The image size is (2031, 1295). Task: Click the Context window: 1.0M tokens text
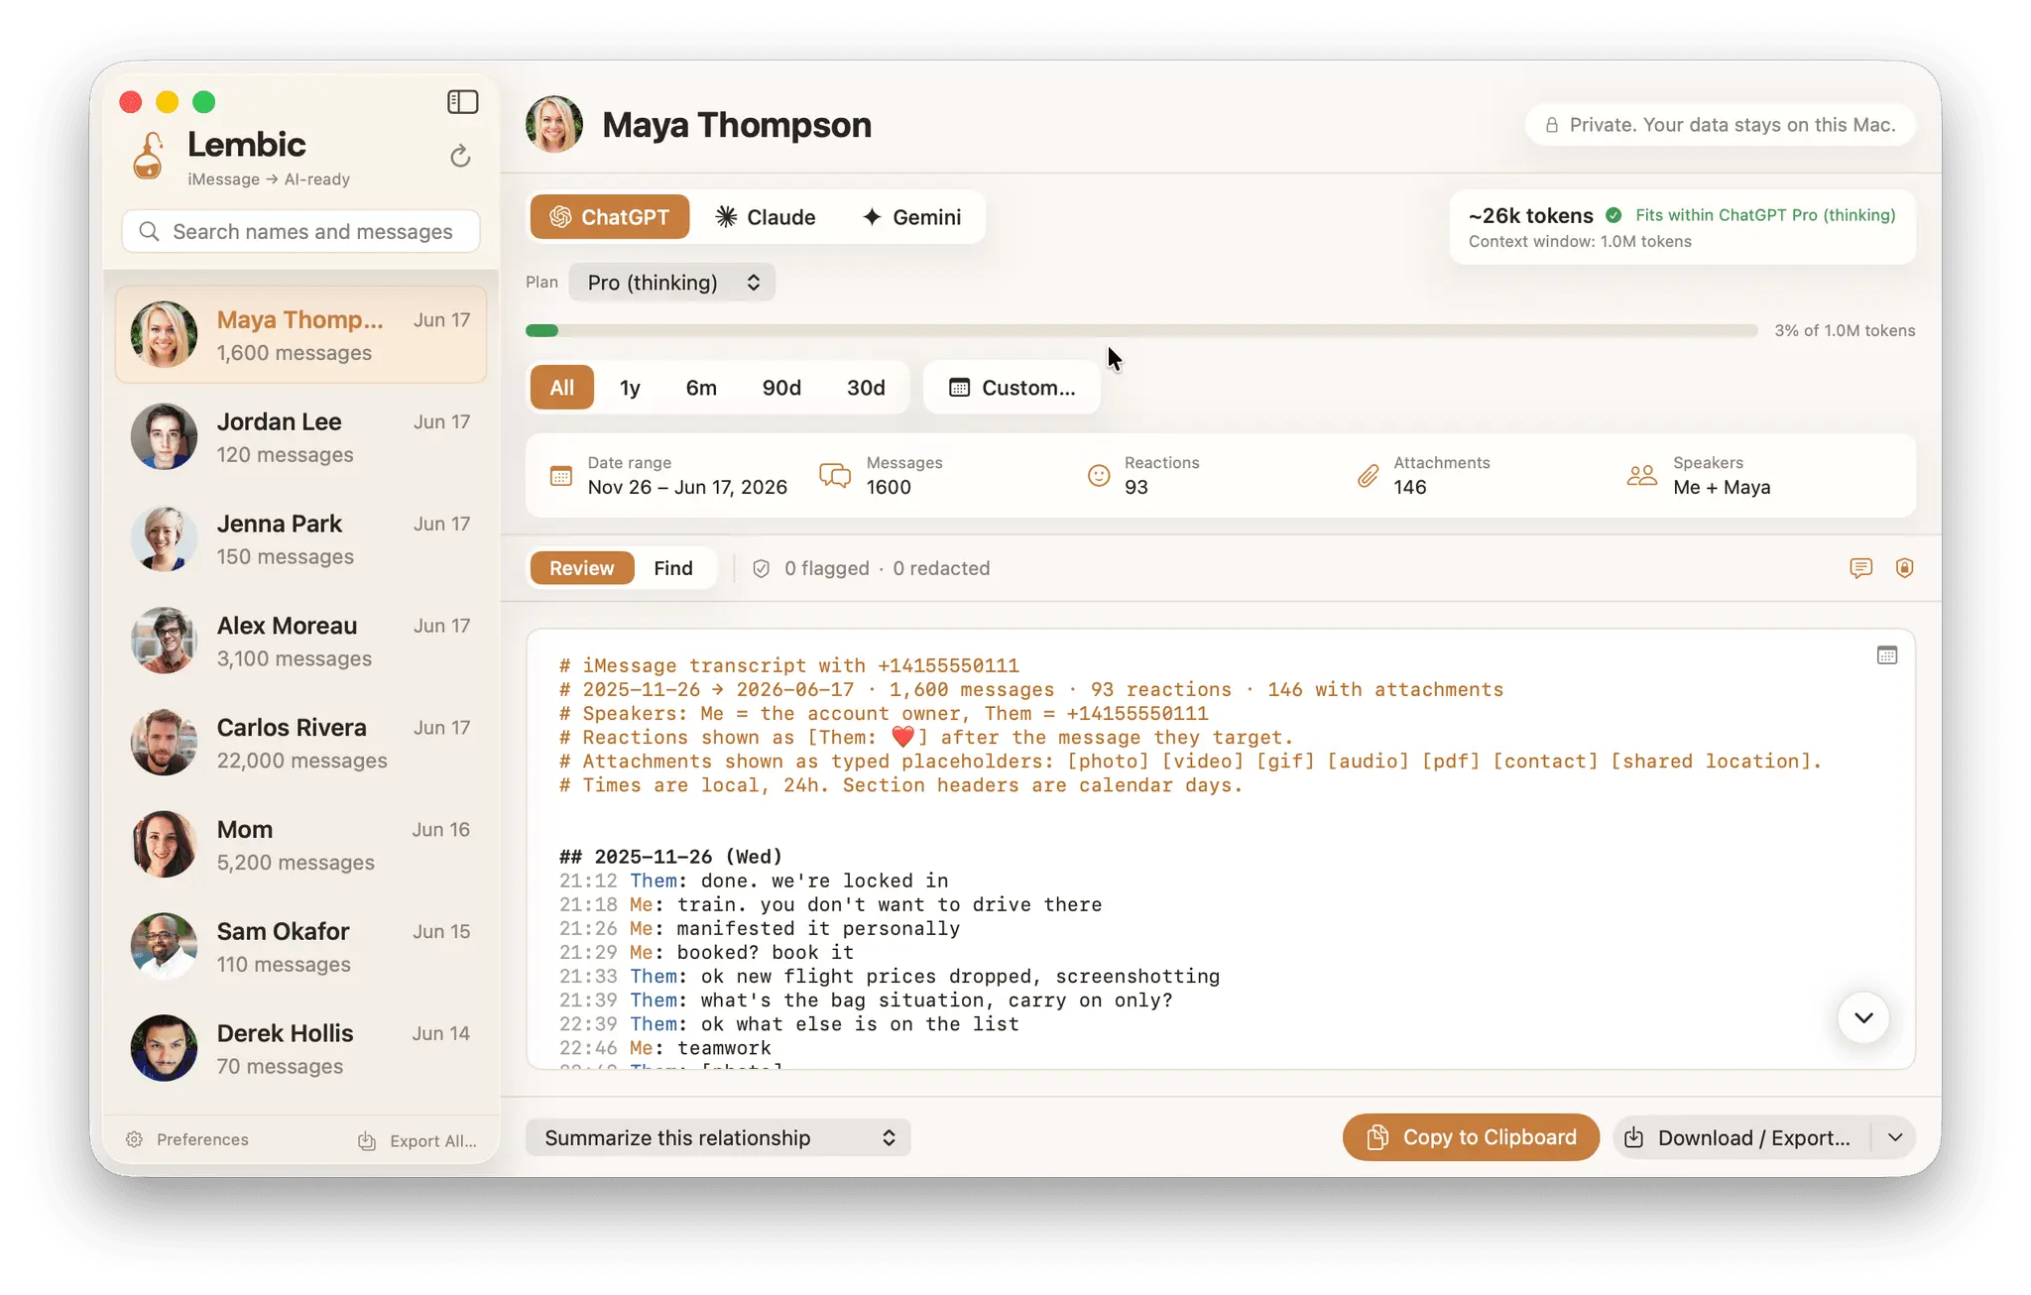1580,241
